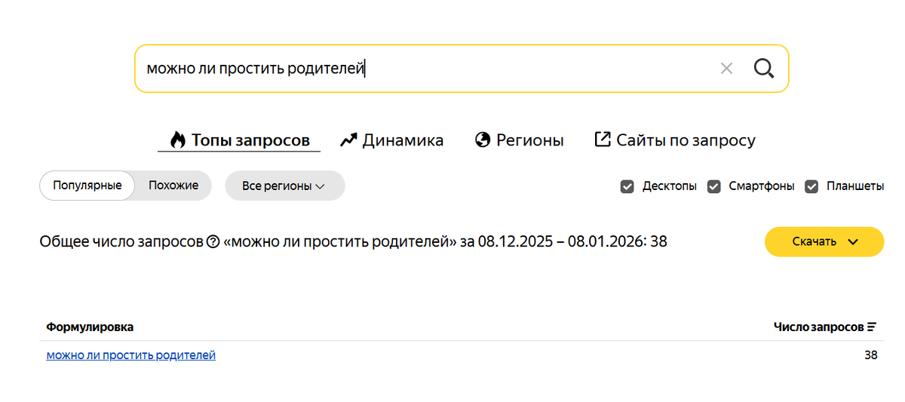Open the Все регионы dropdown

(284, 186)
